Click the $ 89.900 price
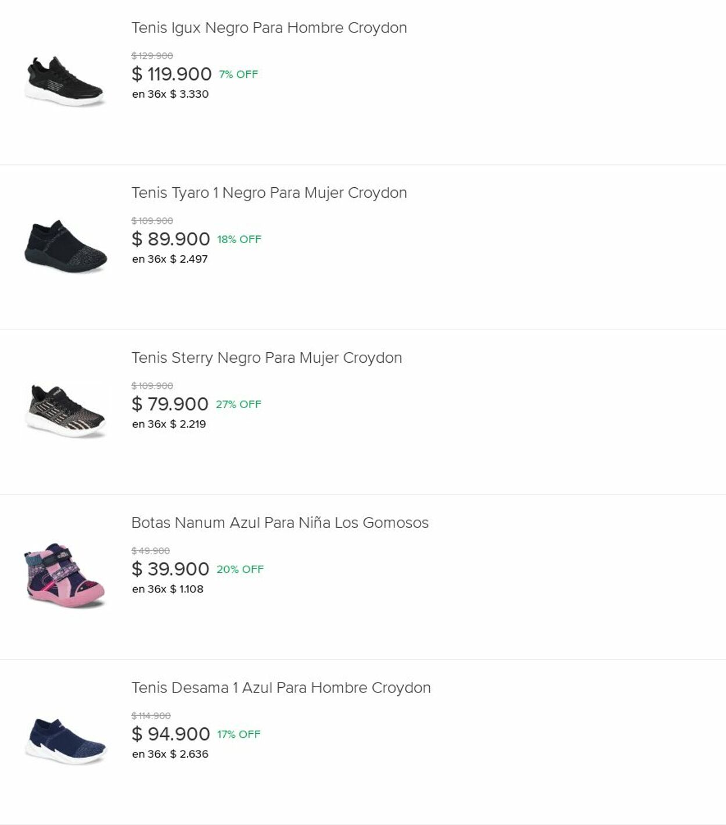Viewport: 726px width, 825px height. (171, 239)
